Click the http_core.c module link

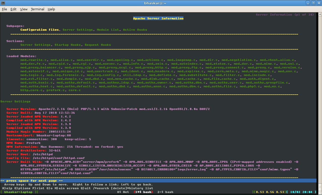point(31,90)
